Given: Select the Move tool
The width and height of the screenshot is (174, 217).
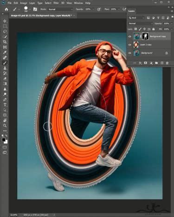Looking at the screenshot, I should [5, 21].
